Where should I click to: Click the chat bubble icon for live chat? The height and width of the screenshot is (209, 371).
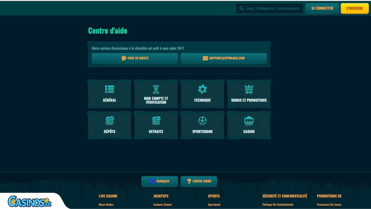click(124, 58)
